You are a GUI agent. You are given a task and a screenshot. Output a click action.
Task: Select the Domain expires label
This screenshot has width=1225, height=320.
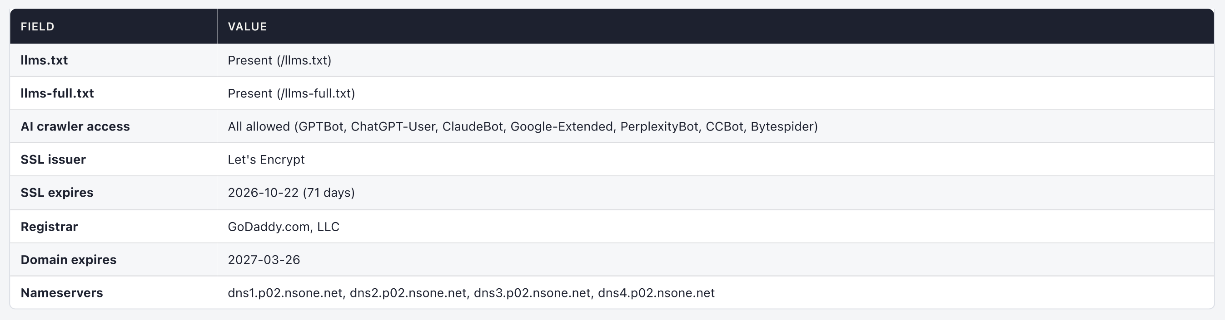69,260
